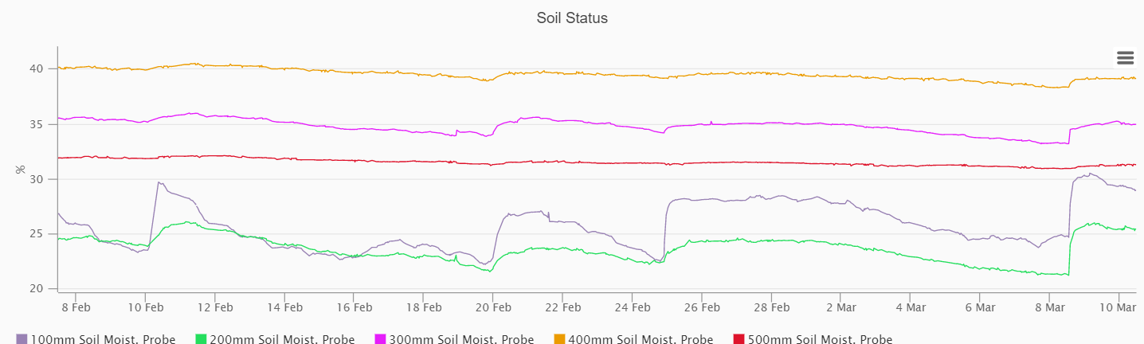Click the 2 Mar x-axis date label
Screen dimensions: 1144x344
click(840, 307)
